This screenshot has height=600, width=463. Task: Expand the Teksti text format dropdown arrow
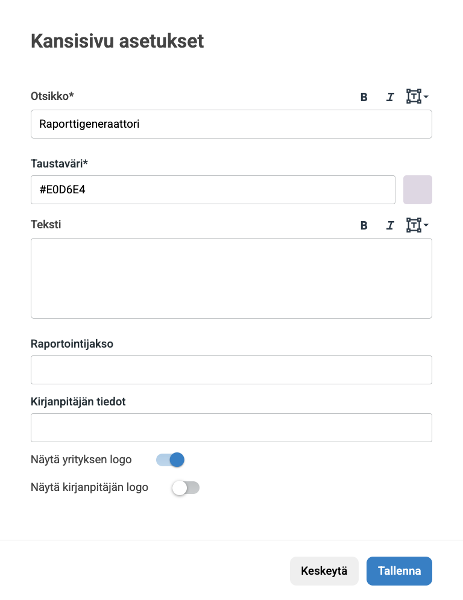pyautogui.click(x=426, y=225)
